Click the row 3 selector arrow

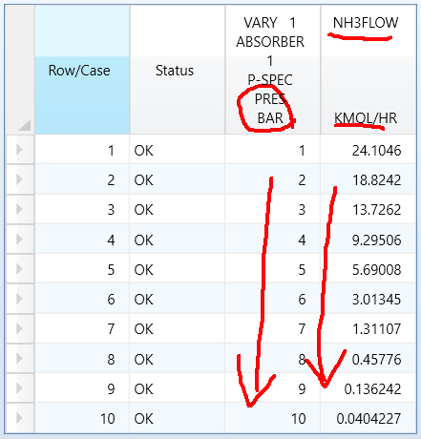19,209
